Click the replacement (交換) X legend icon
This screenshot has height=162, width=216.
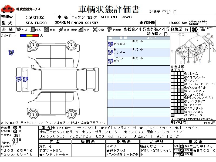(95, 30)
